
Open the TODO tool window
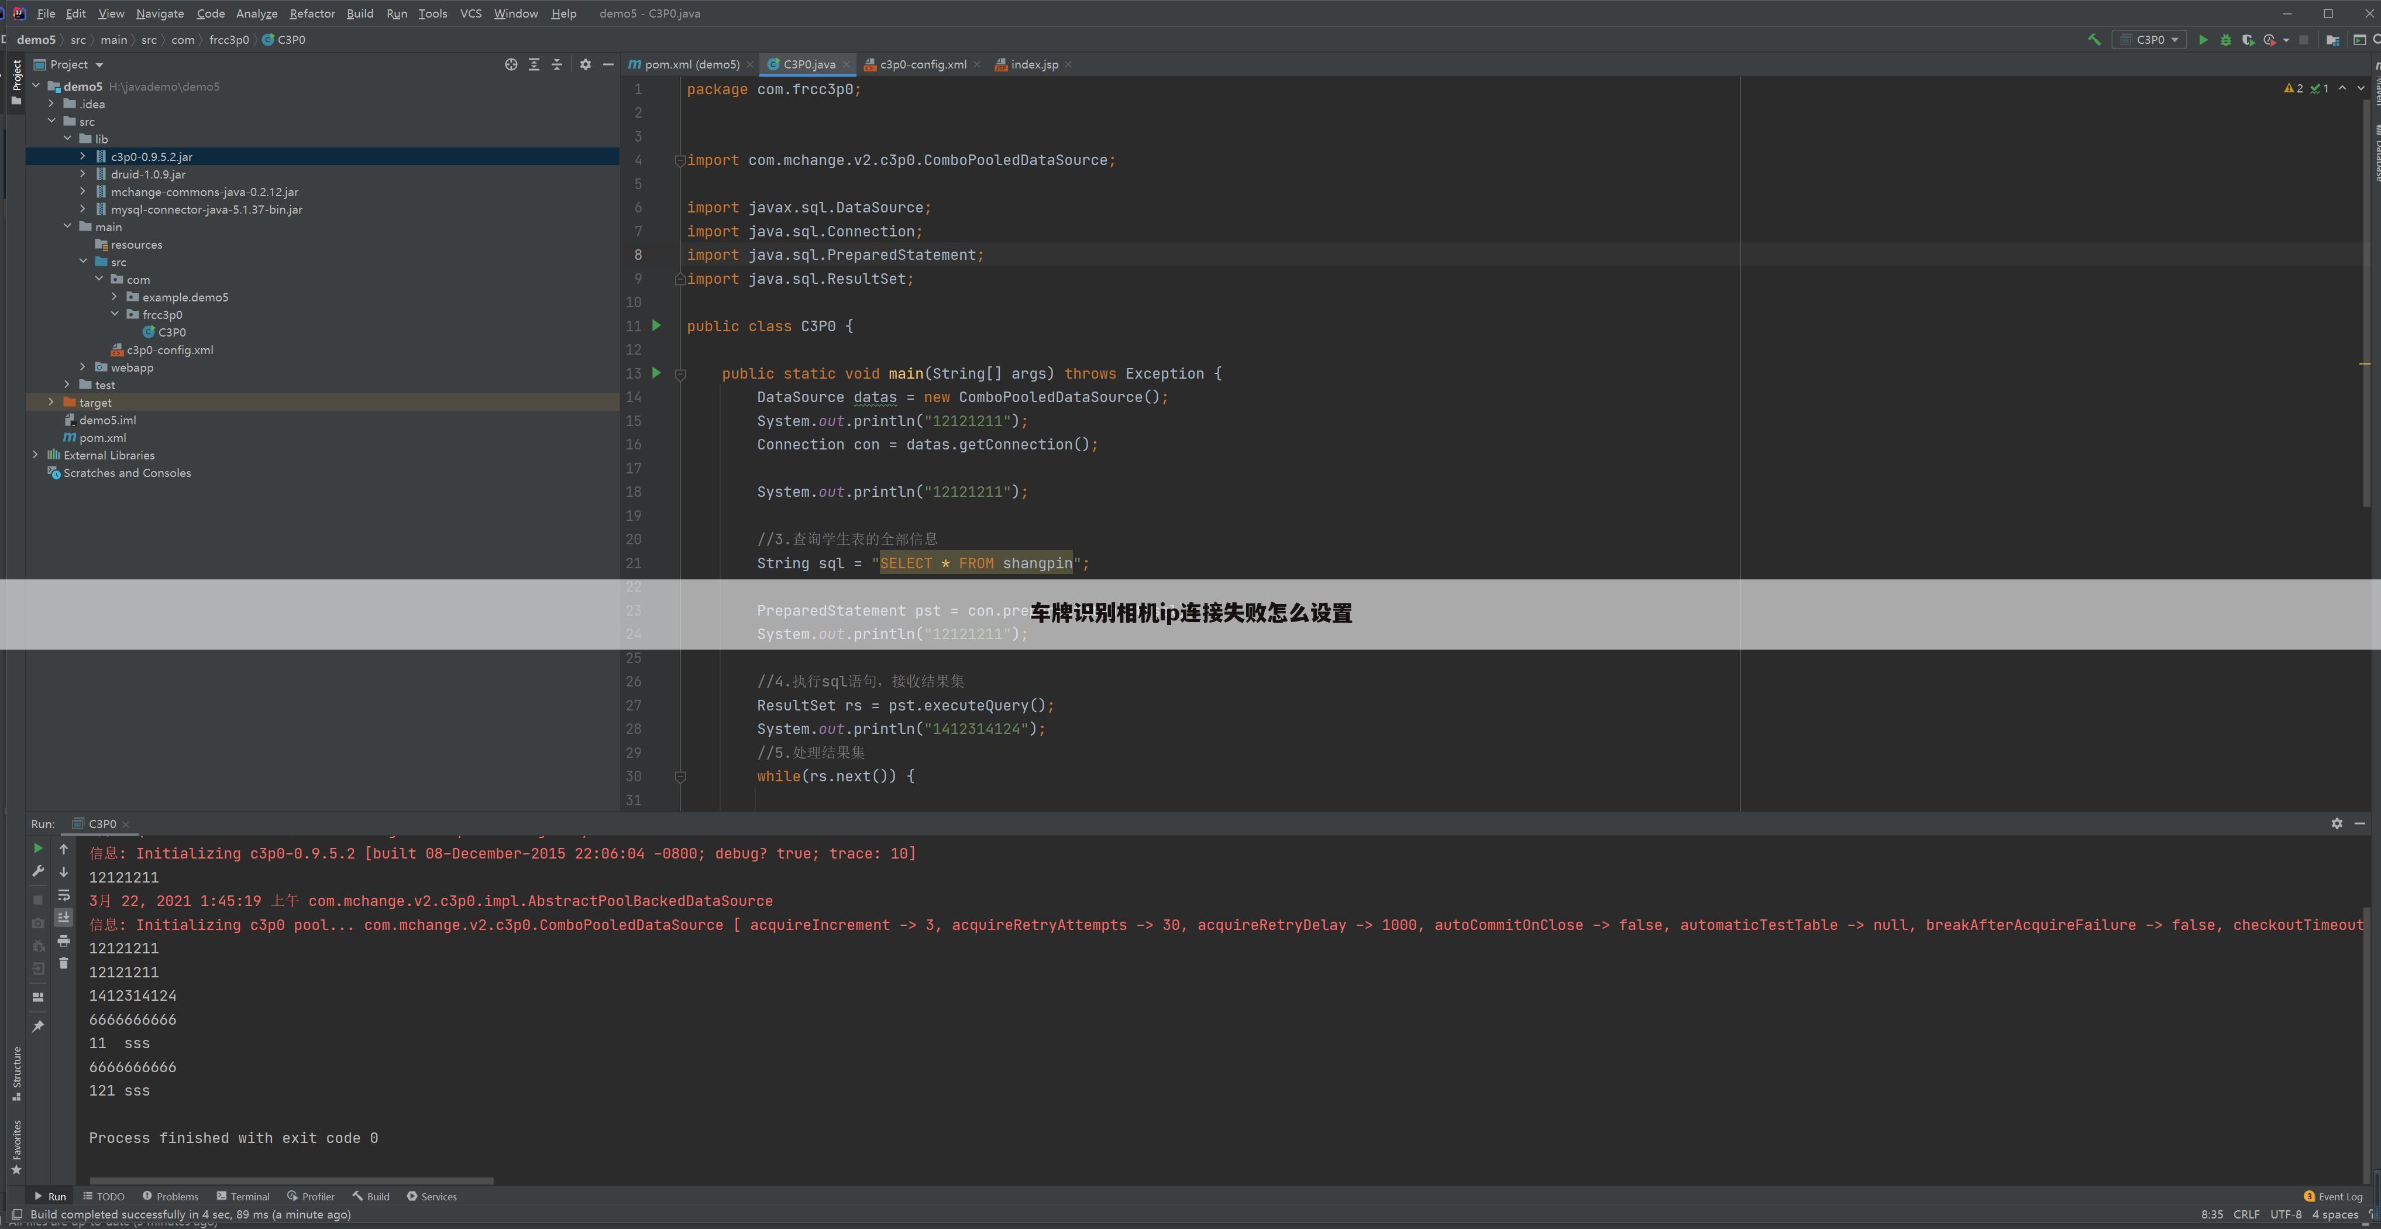click(x=104, y=1197)
